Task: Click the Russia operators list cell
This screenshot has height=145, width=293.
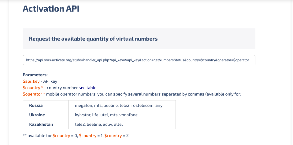Action: coord(119,105)
